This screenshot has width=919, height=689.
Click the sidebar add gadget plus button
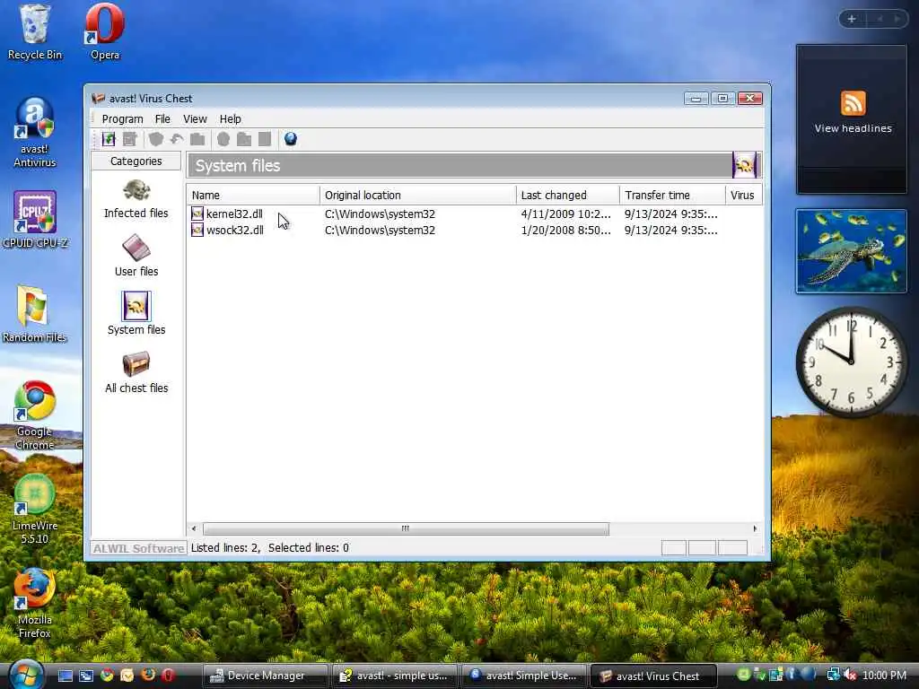point(852,19)
